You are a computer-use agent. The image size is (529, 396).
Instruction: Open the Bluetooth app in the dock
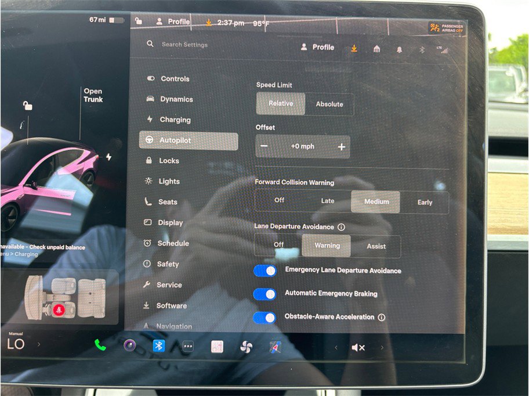click(x=158, y=346)
